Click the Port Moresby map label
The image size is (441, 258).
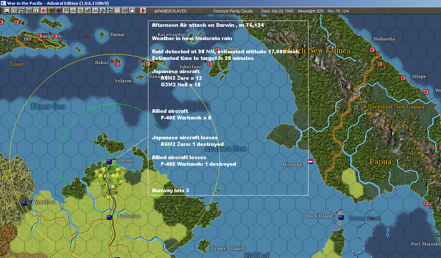[426, 244]
